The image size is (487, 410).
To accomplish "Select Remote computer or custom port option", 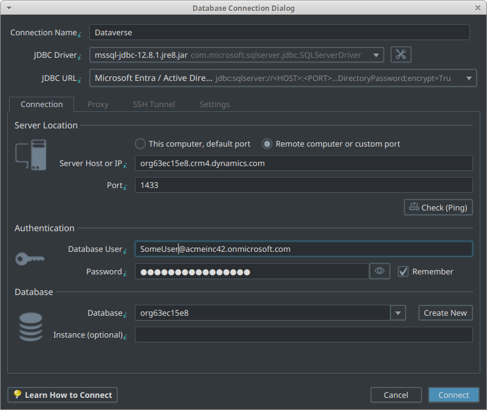I will [267, 144].
